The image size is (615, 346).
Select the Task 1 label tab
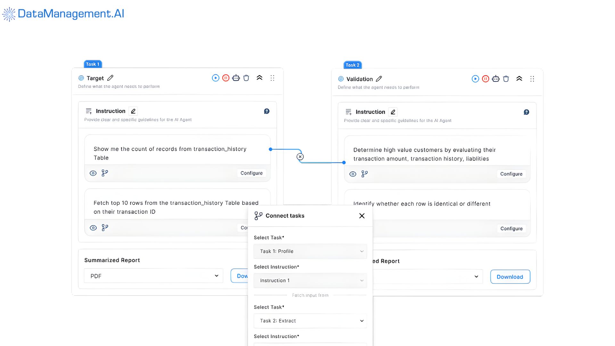(x=93, y=64)
